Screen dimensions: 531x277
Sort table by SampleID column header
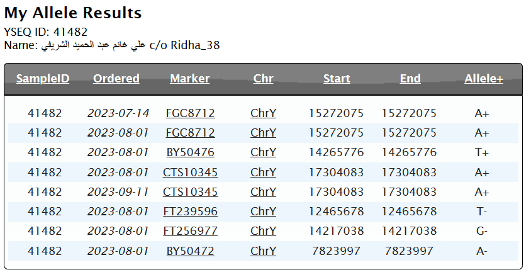(x=43, y=79)
